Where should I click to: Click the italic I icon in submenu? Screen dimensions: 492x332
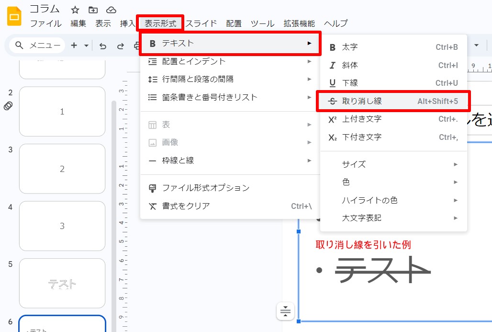(x=332, y=65)
